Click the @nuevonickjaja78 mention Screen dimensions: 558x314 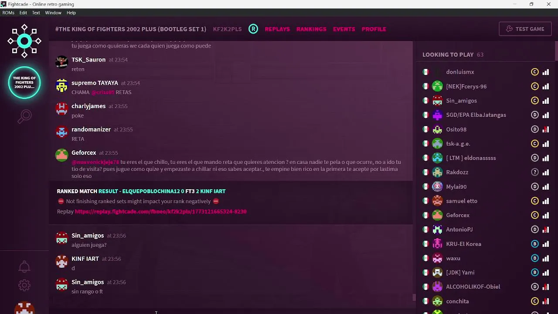coord(95,162)
